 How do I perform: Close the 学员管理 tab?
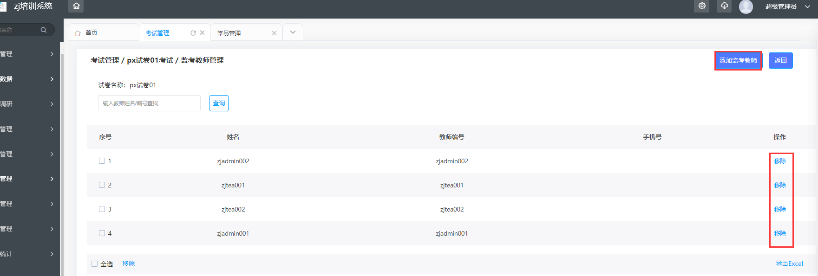pos(274,33)
